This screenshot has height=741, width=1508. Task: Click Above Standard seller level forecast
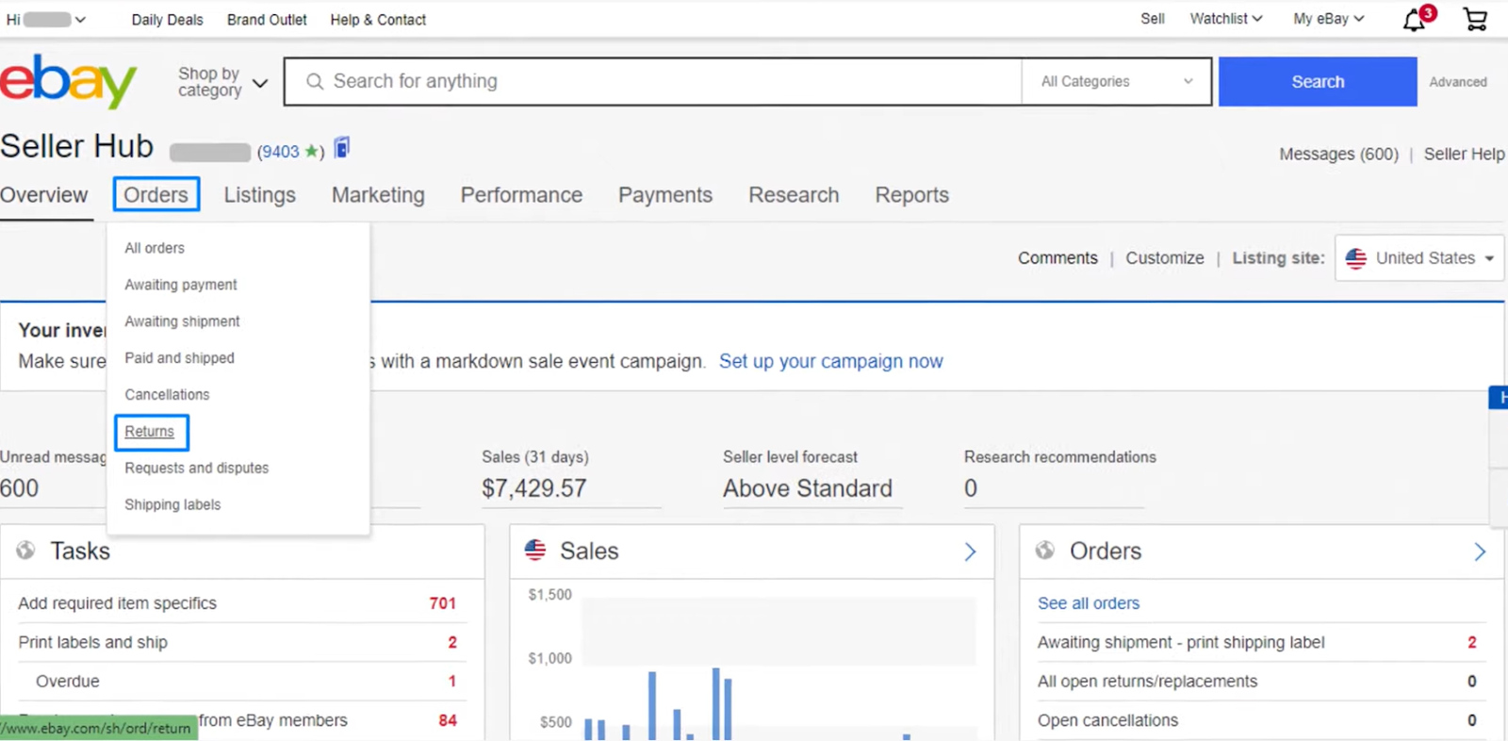click(x=808, y=488)
